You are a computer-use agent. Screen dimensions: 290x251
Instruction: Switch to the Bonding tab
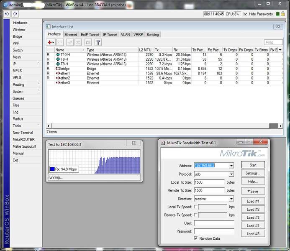click(x=153, y=35)
